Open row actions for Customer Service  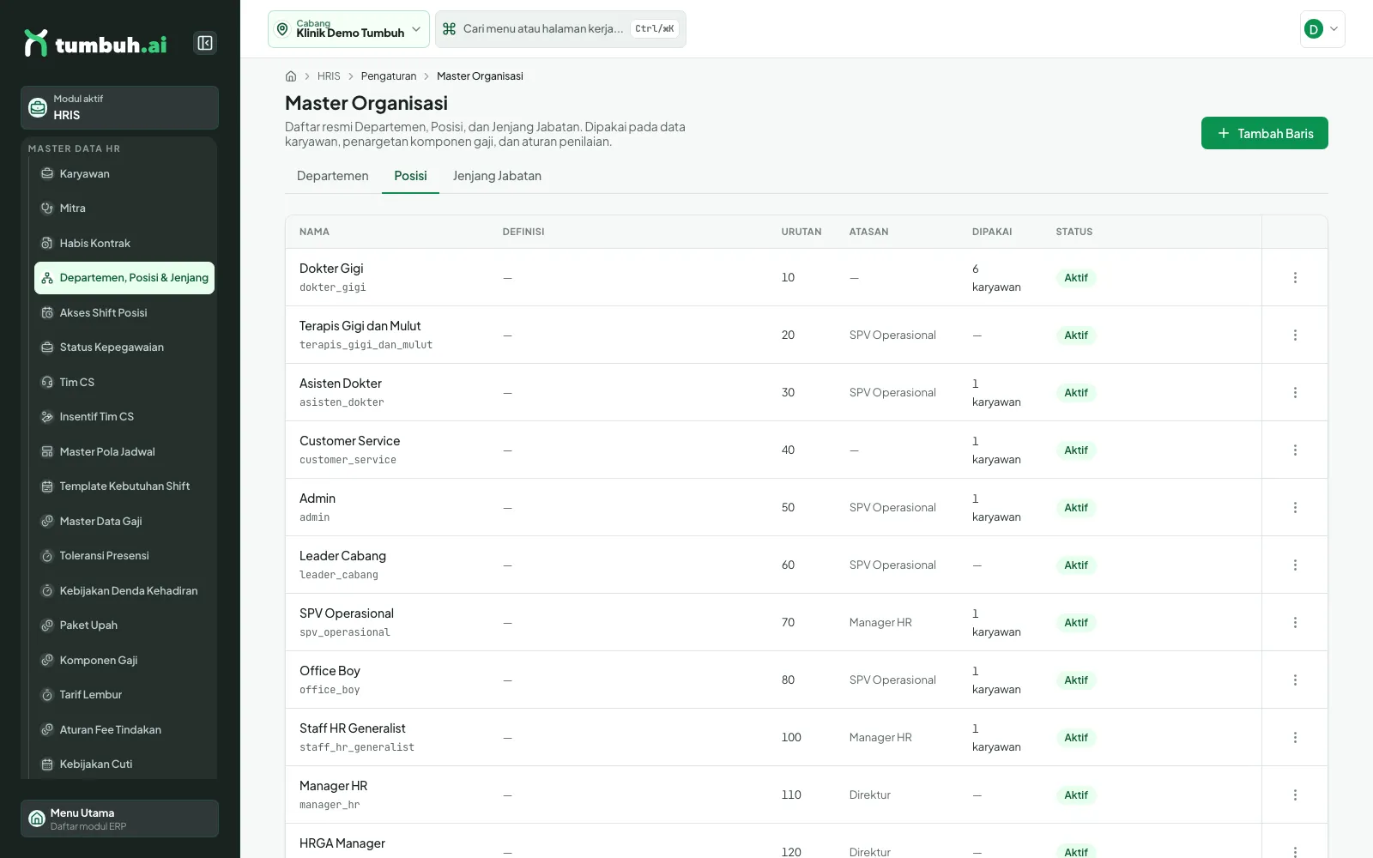pyautogui.click(x=1295, y=450)
